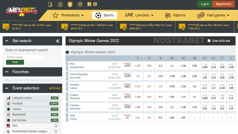Collapse the Bet search panel
This screenshot has width=238, height=134.
(x=7, y=41)
